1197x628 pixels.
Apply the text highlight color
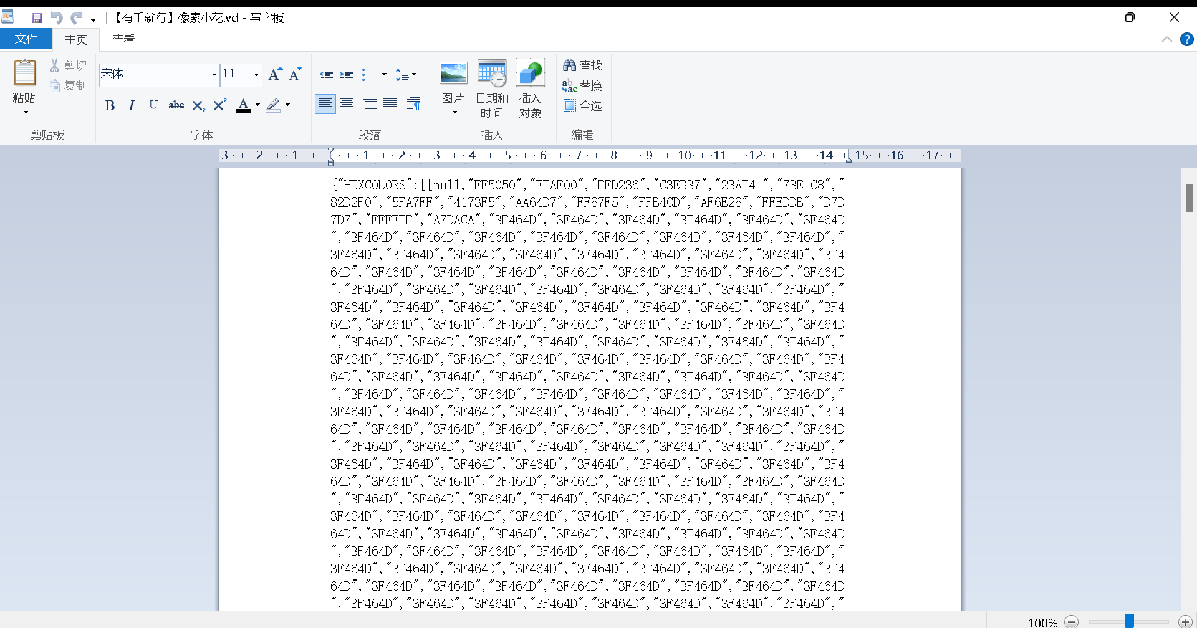273,105
